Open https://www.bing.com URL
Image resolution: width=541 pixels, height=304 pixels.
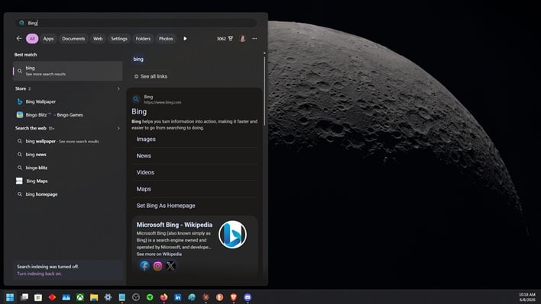163,103
